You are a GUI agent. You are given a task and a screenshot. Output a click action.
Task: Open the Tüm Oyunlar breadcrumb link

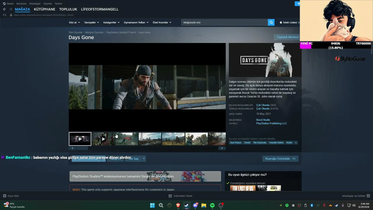pyautogui.click(x=75, y=32)
